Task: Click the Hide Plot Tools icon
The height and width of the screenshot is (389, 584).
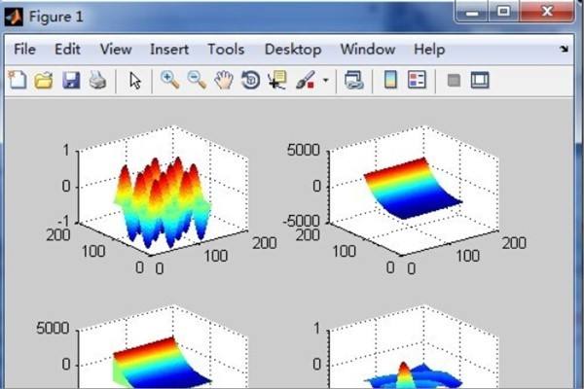Action: point(454,80)
